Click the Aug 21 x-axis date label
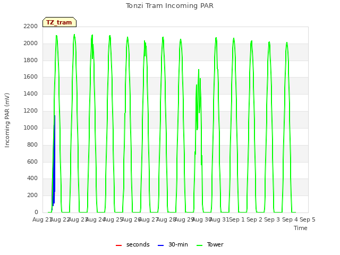340x255 pixels. [41, 219]
